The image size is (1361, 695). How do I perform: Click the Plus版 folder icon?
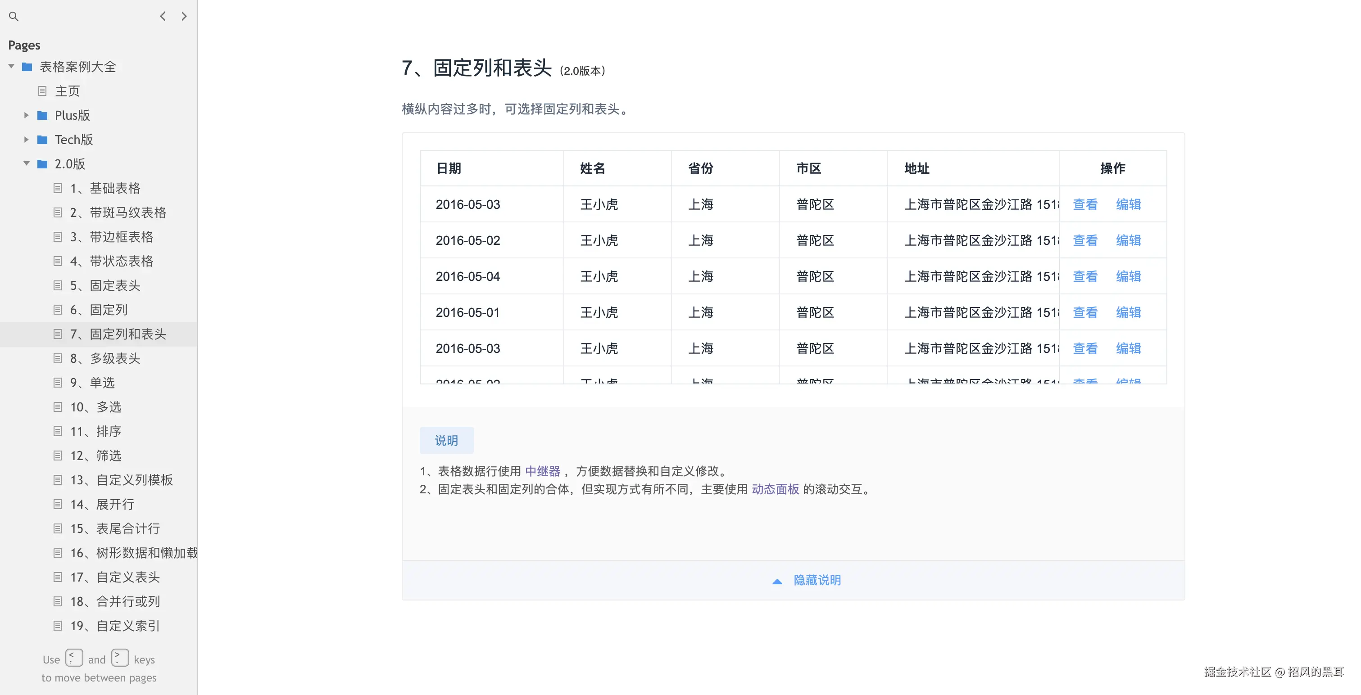point(42,115)
